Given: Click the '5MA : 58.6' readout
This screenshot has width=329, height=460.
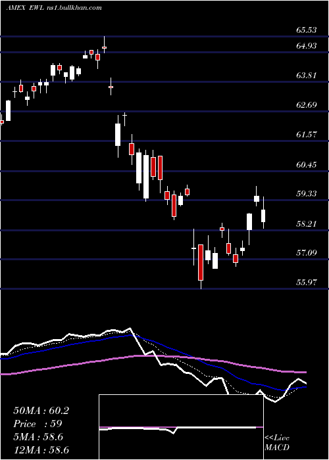Looking at the screenshot, I should pos(38,437).
